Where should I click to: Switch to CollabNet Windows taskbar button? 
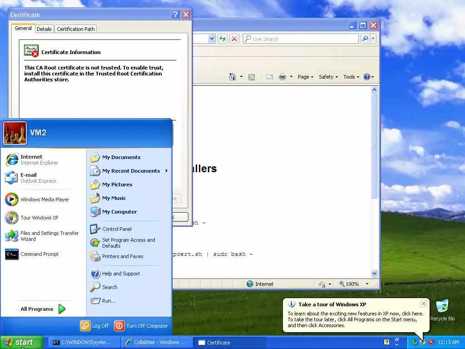[157, 343]
